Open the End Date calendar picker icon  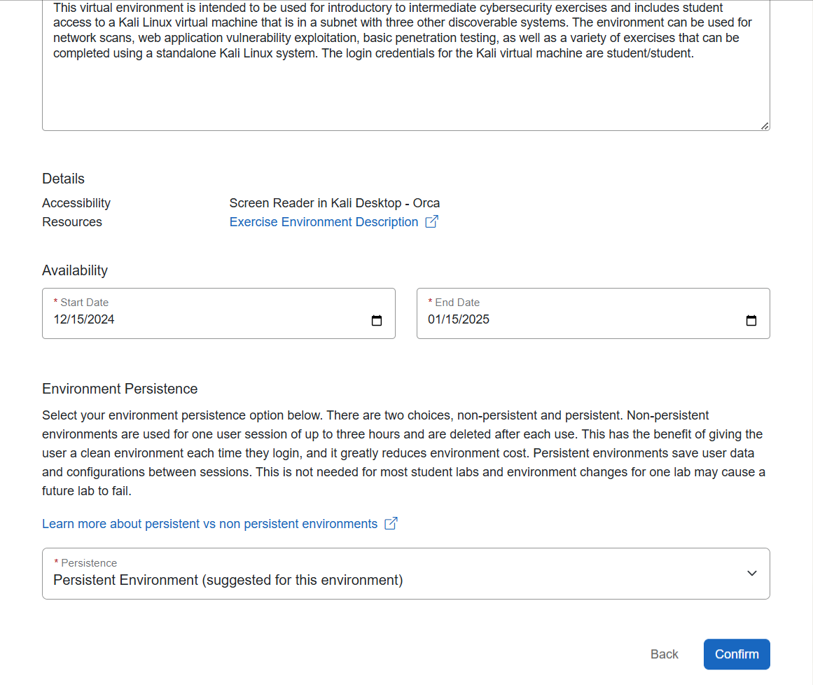click(751, 321)
